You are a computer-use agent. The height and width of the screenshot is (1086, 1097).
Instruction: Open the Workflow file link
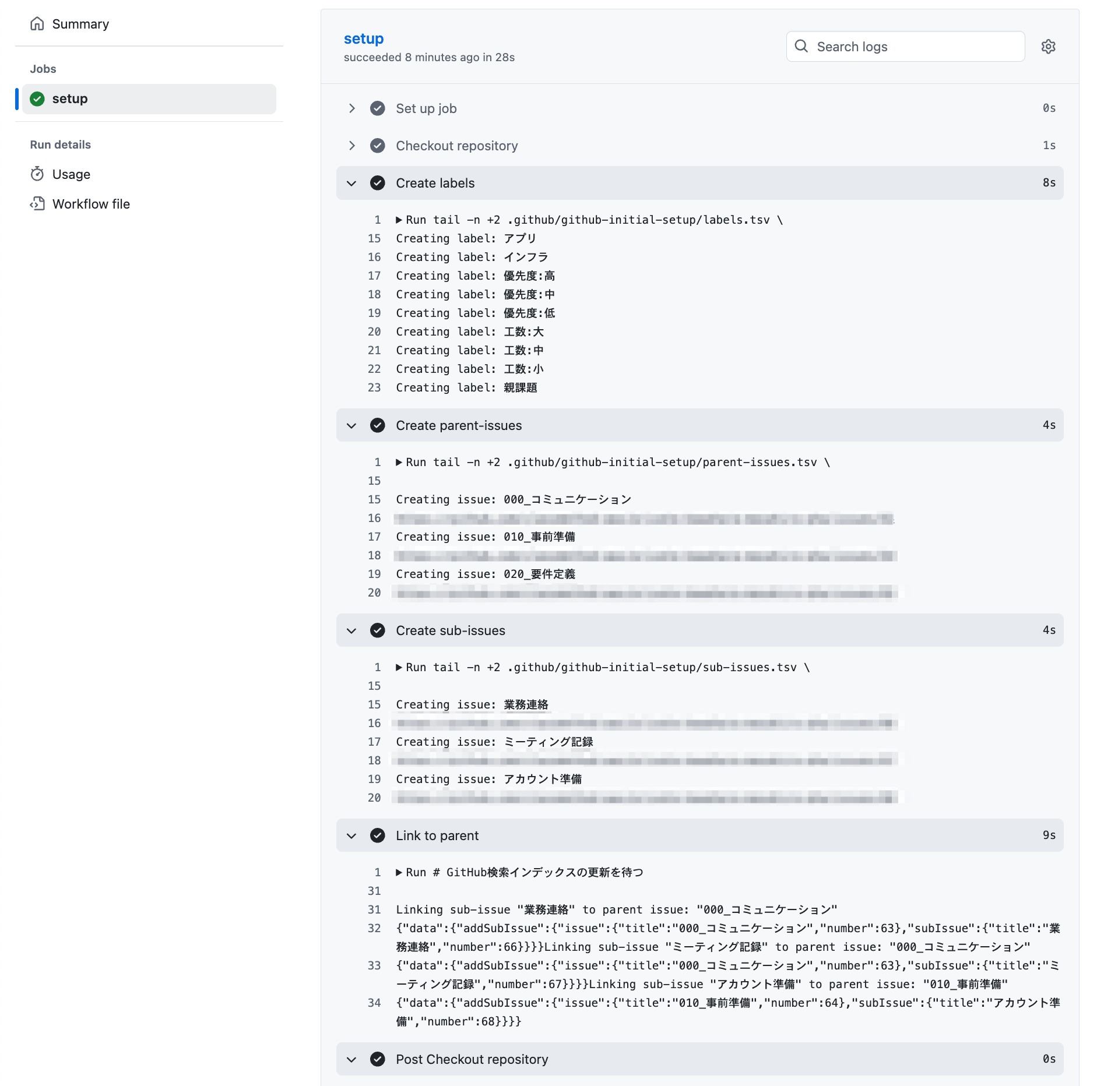click(91, 204)
